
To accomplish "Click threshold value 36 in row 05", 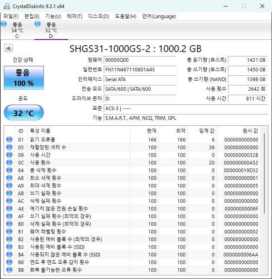I will tap(211, 148).
